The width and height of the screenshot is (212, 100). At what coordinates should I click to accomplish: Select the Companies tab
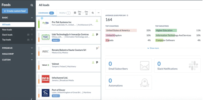[46, 13]
